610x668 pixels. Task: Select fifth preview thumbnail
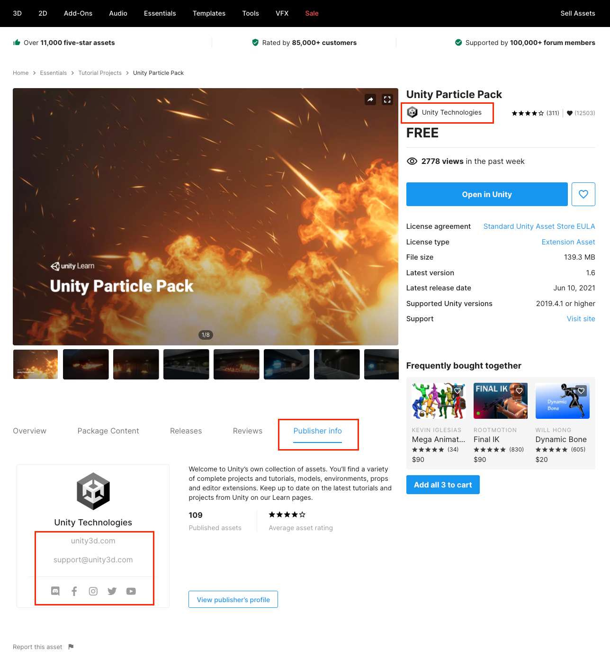pyautogui.click(x=236, y=364)
